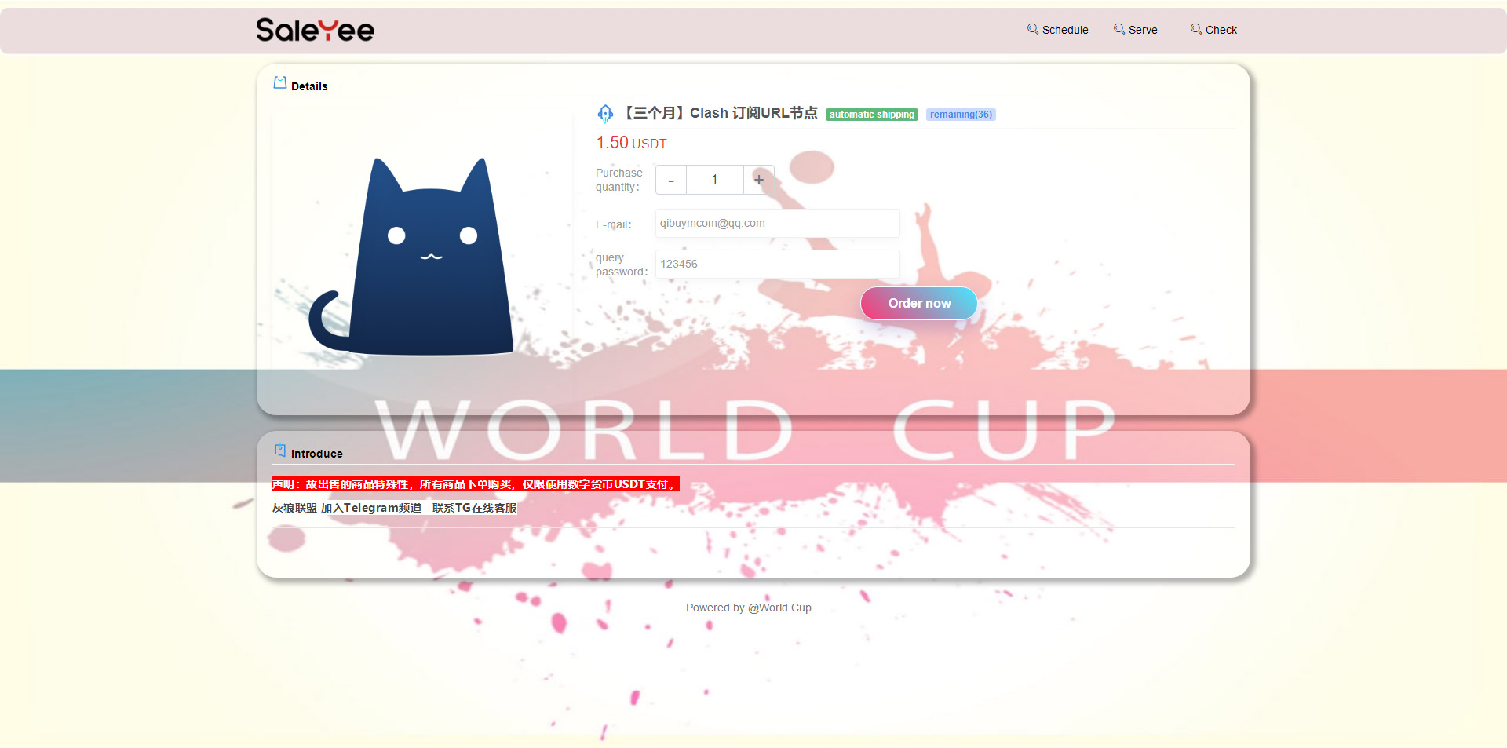Click the 灰狼联盟 text
Viewport: 1507px width, 748px height.
click(x=294, y=508)
